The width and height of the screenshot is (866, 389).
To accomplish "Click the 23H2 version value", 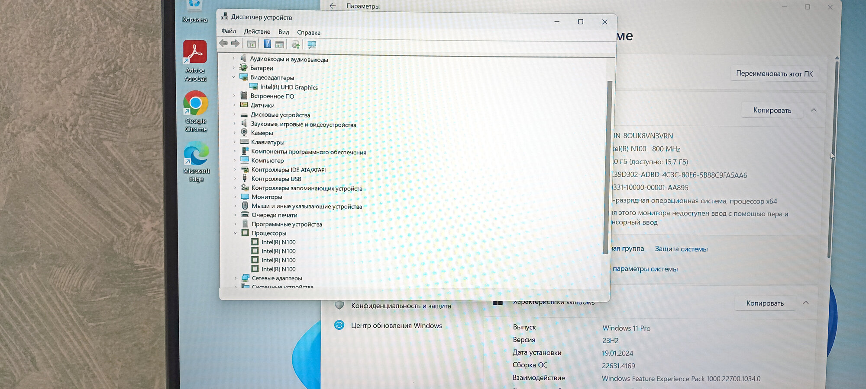I will coord(610,341).
